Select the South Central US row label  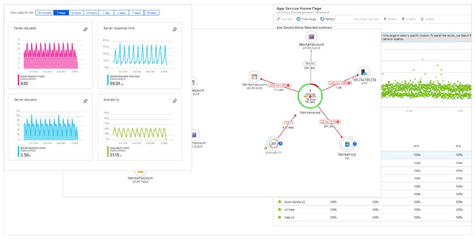(294, 202)
